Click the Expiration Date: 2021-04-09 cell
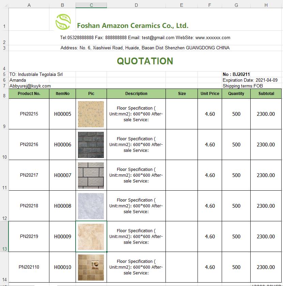Viewport: 283px width, 286px height. [x=250, y=80]
